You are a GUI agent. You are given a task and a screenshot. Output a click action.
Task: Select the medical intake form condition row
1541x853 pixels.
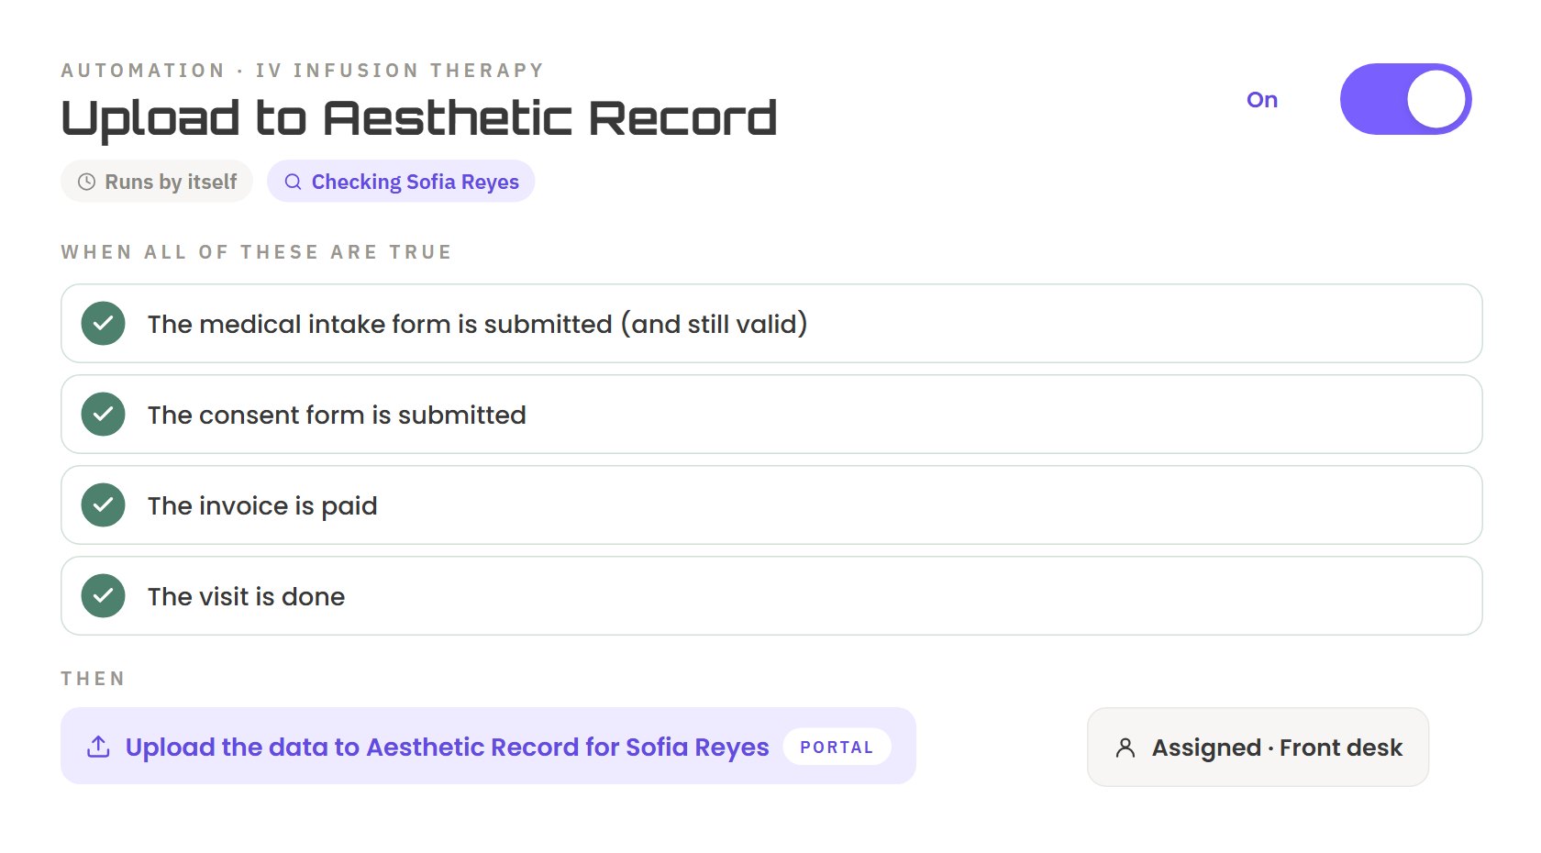(771, 324)
